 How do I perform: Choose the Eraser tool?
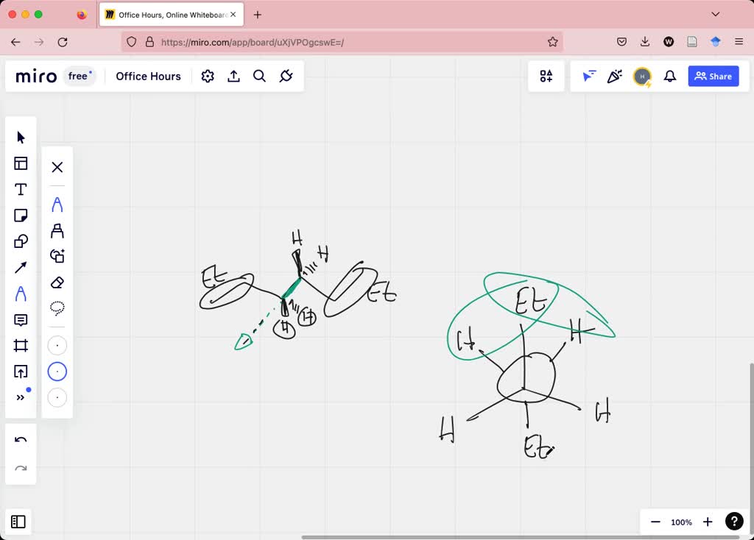[x=57, y=283]
